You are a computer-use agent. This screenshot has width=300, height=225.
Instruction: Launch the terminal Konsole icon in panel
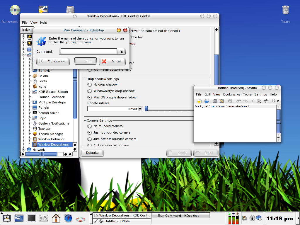[x=31, y=218]
